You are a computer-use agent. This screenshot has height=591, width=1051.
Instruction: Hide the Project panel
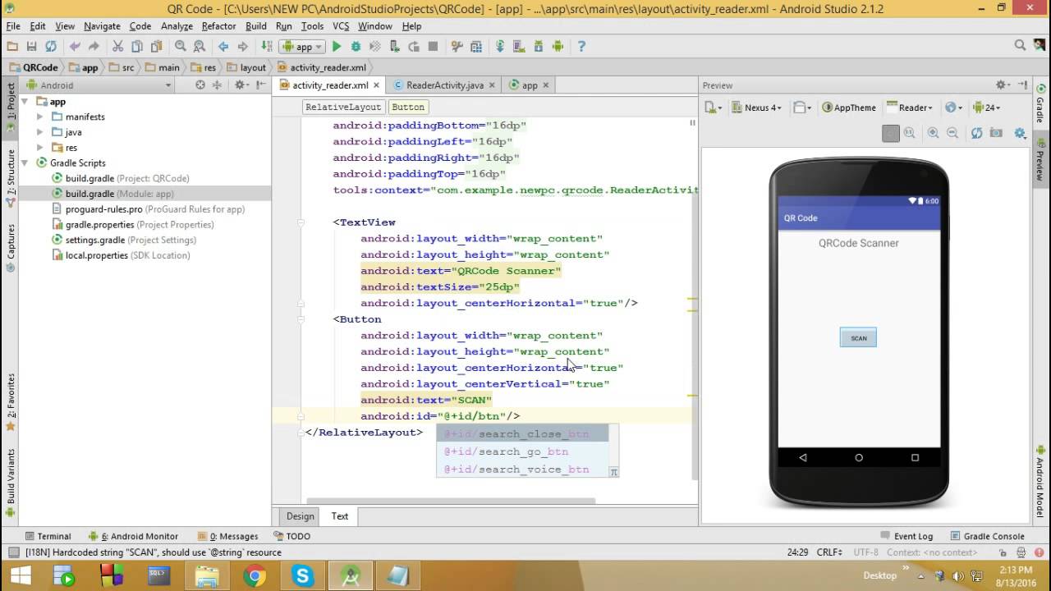pos(261,85)
